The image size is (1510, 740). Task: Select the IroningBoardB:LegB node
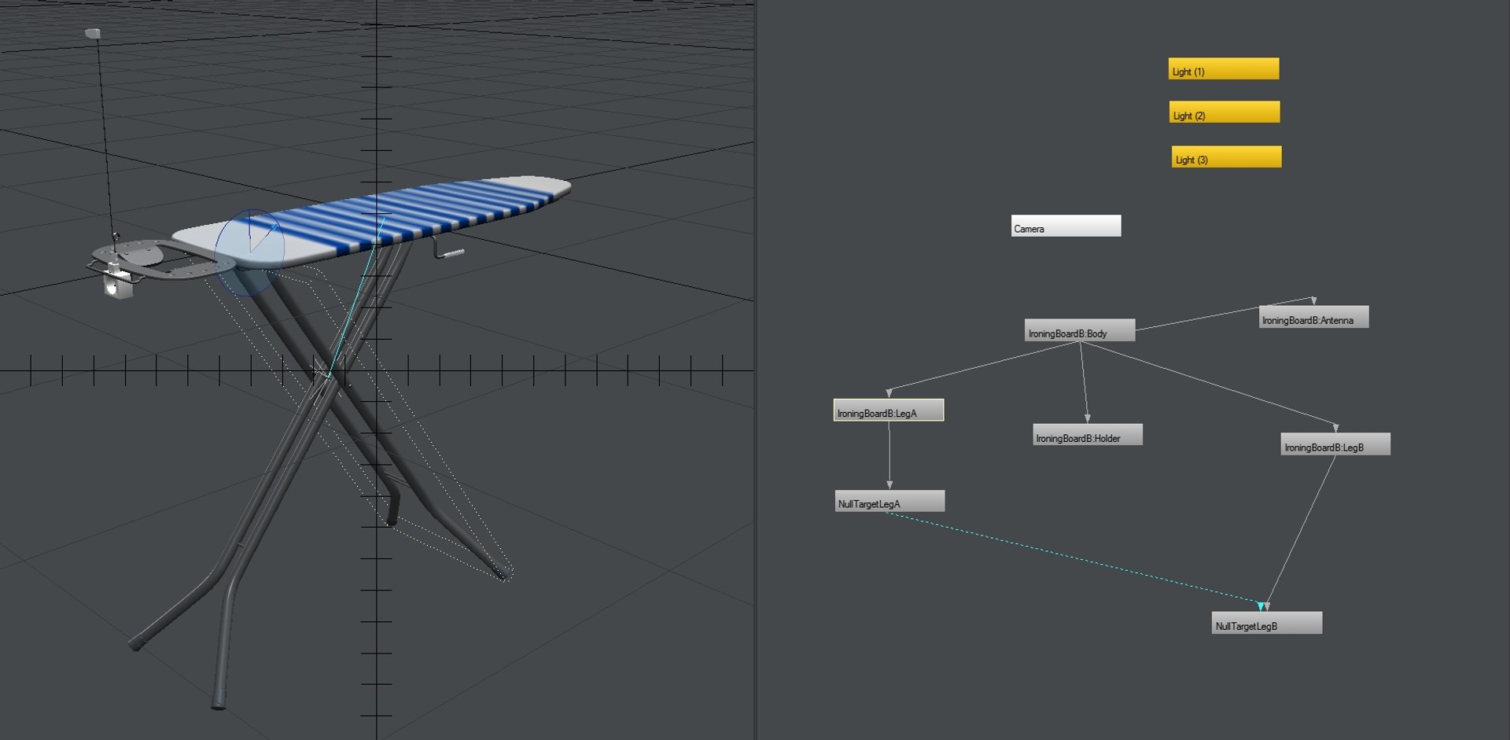[1335, 445]
